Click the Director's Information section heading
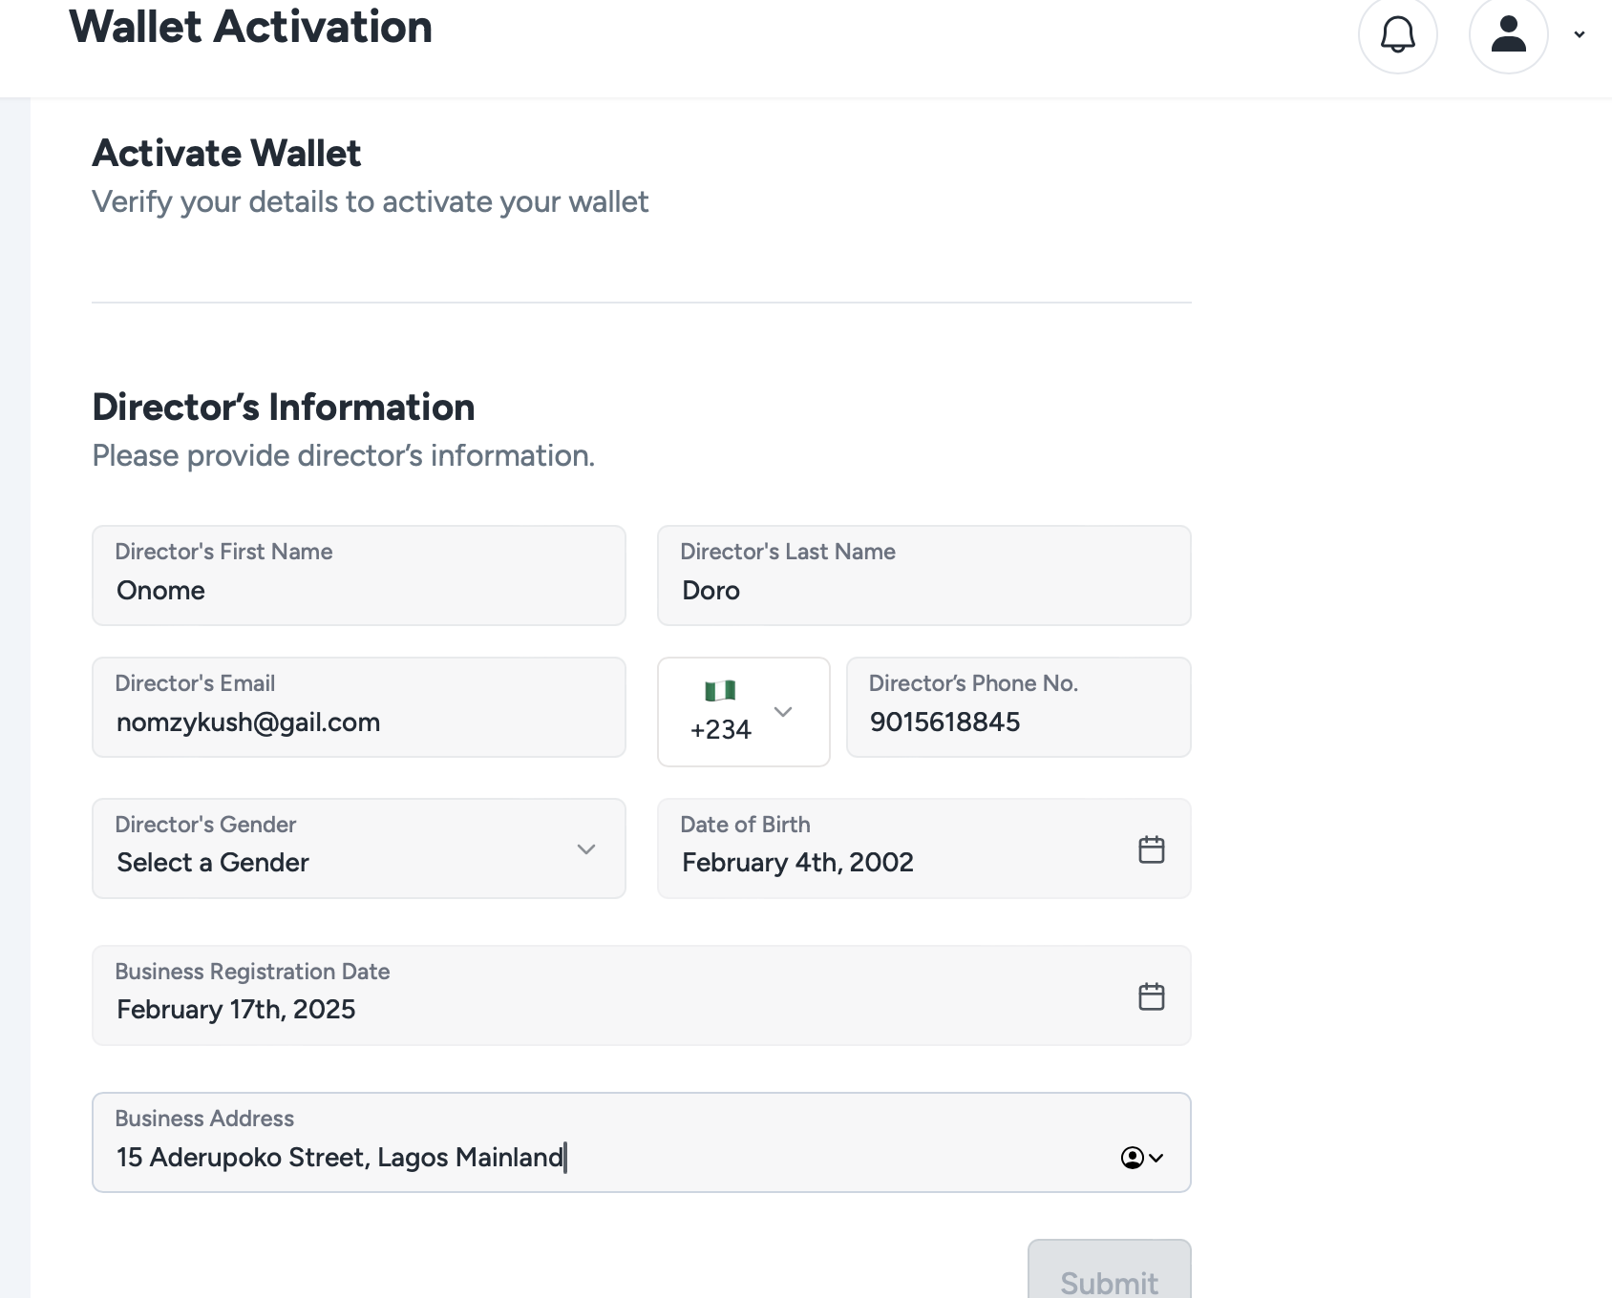This screenshot has width=1612, height=1298. pos(284,408)
